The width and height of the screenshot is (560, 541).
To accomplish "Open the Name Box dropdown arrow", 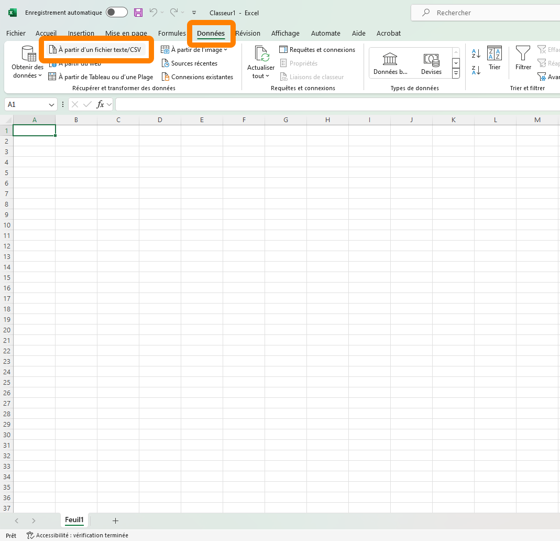I will click(51, 105).
